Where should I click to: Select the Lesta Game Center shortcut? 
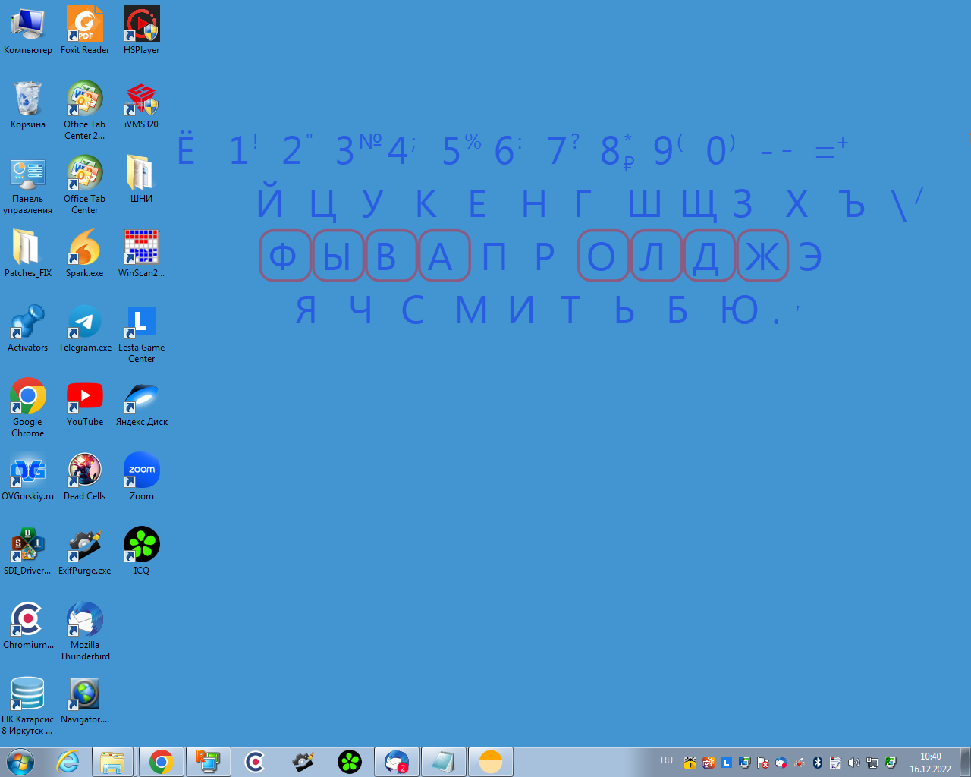[x=142, y=334]
